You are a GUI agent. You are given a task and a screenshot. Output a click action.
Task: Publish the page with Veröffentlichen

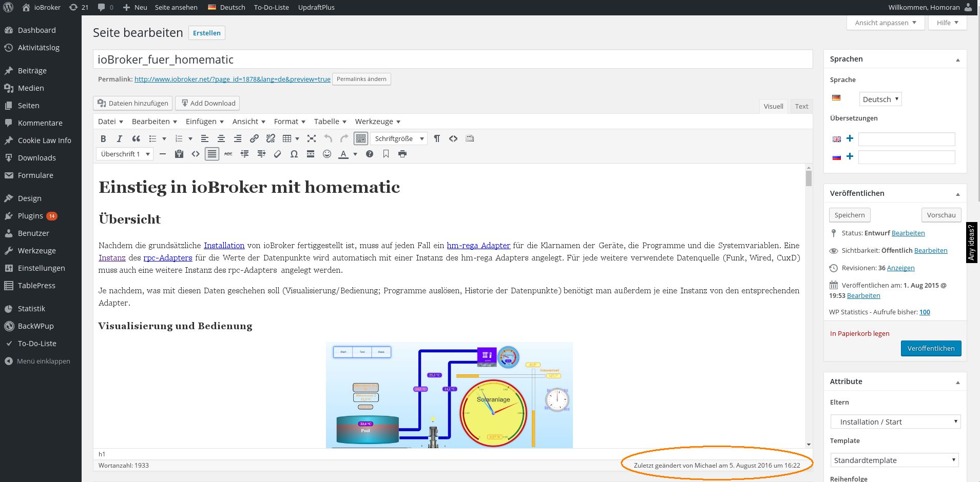tap(931, 348)
